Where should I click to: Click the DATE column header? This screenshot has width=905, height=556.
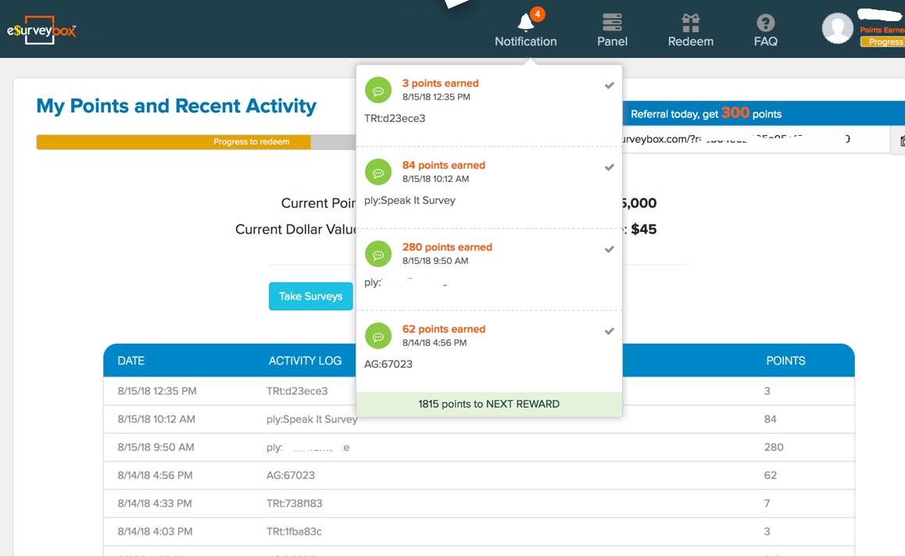(x=131, y=361)
